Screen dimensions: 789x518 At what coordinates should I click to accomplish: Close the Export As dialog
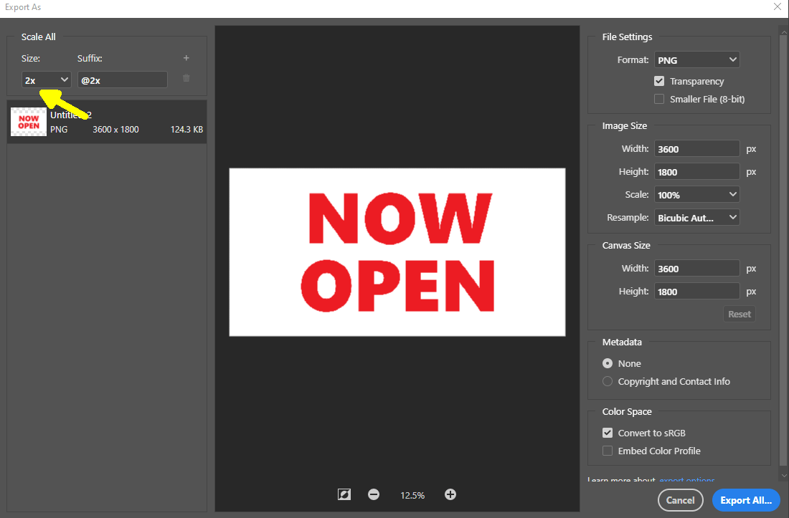778,7
